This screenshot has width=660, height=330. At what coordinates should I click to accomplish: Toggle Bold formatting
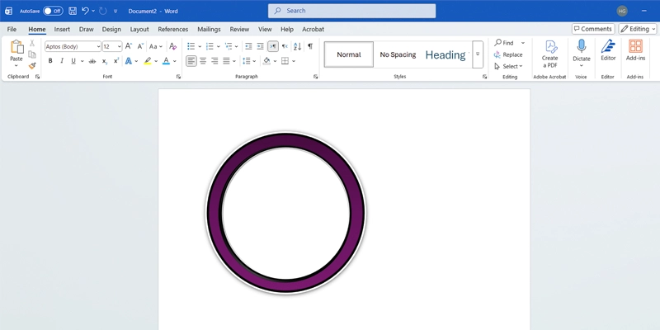(x=49, y=61)
